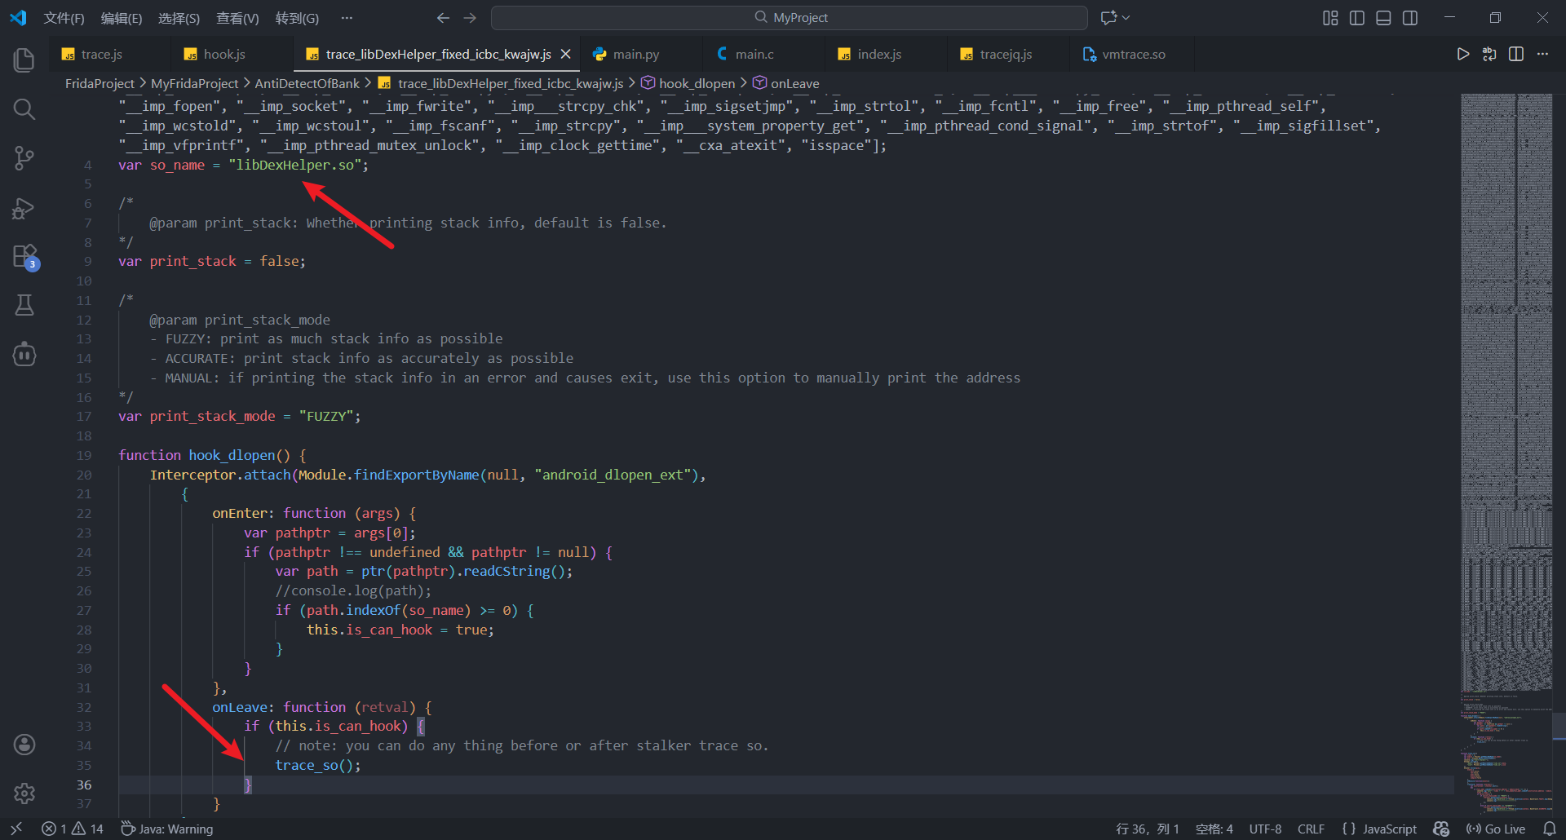This screenshot has width=1566, height=840.
Task: Open the Extensions view
Action: tap(24, 256)
